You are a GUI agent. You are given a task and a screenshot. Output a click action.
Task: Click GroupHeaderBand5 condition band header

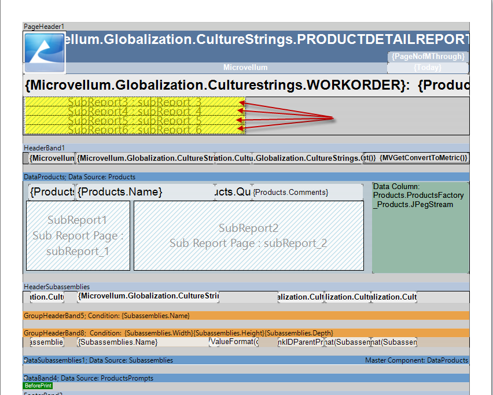(246, 316)
